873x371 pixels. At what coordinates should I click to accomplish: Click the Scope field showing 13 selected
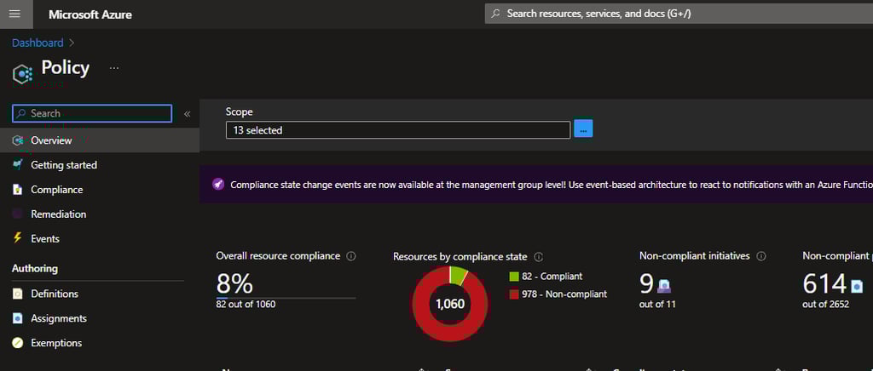[398, 130]
